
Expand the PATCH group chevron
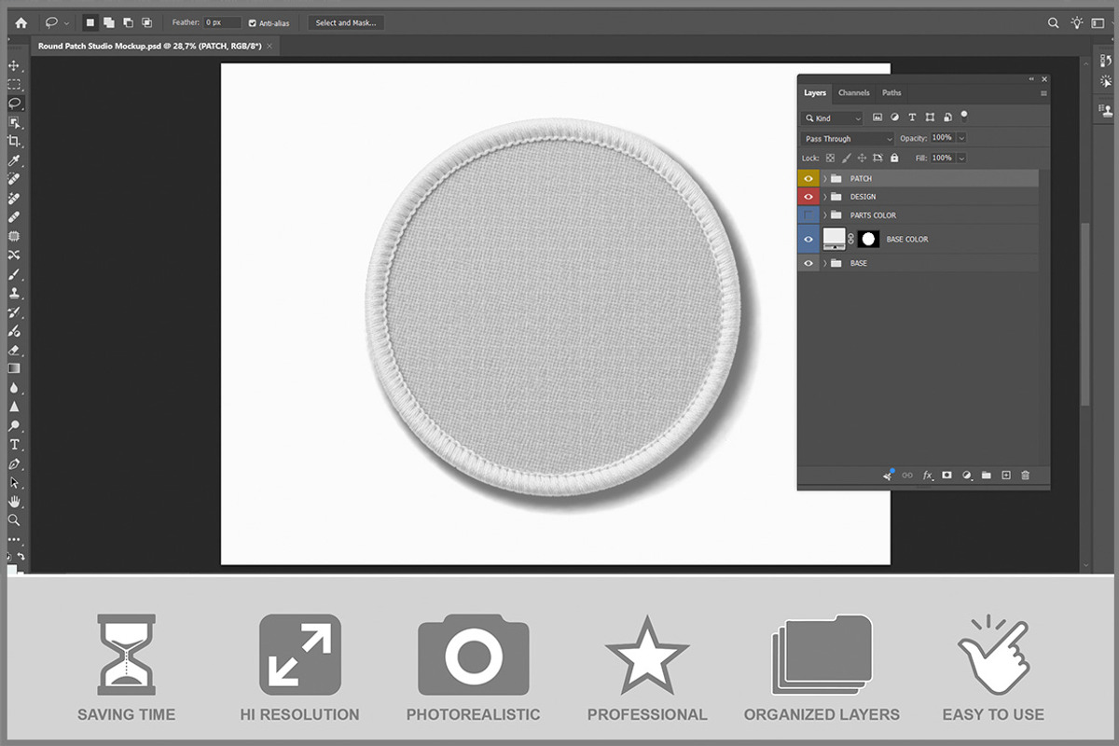(x=825, y=178)
